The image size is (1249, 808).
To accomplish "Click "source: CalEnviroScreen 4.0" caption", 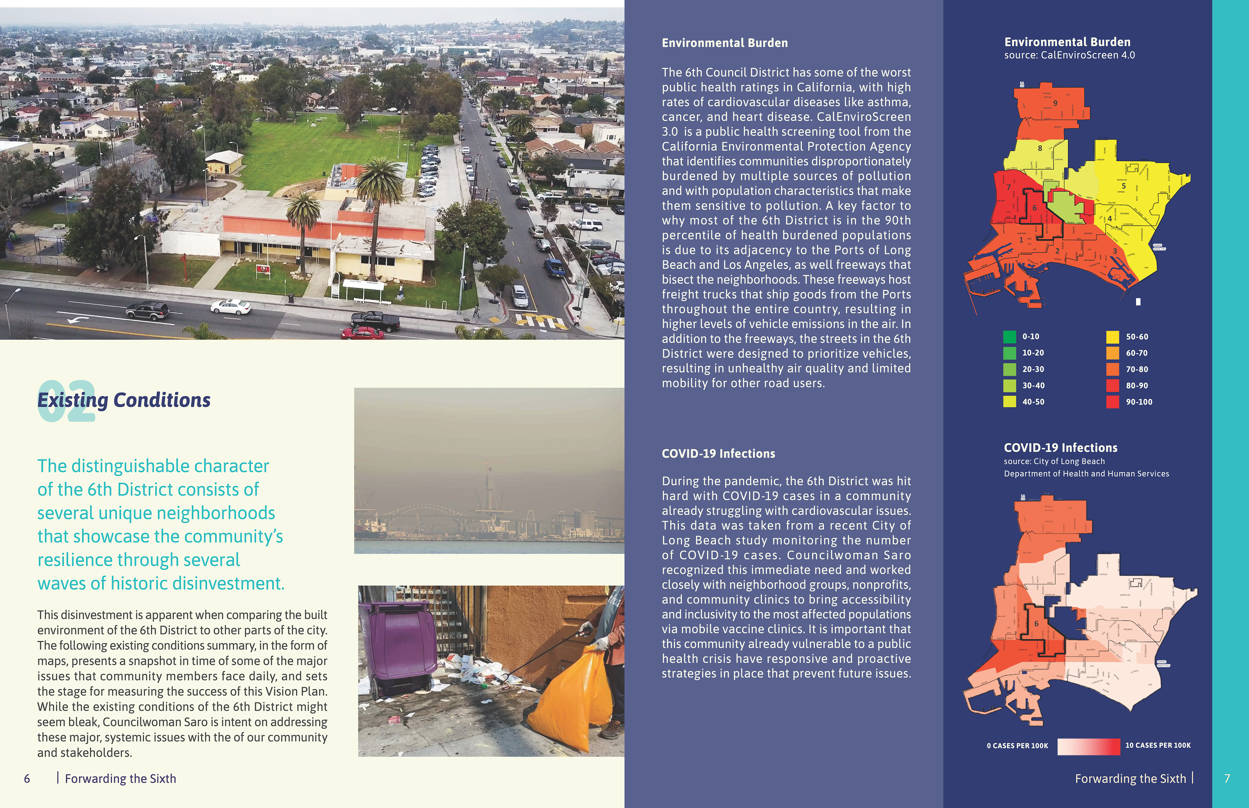I will coord(1069,55).
